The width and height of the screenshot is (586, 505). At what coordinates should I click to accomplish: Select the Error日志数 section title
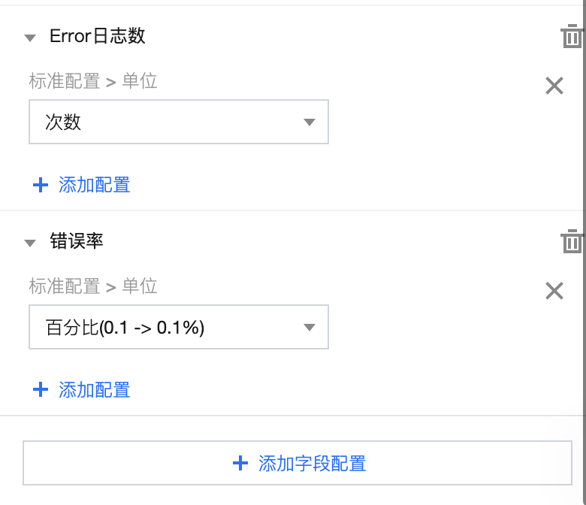coord(98,36)
